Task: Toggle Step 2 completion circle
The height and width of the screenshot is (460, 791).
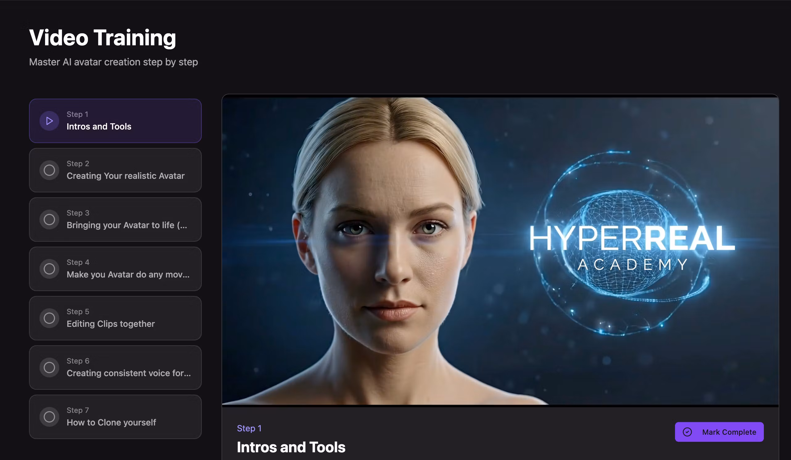Action: click(x=49, y=170)
